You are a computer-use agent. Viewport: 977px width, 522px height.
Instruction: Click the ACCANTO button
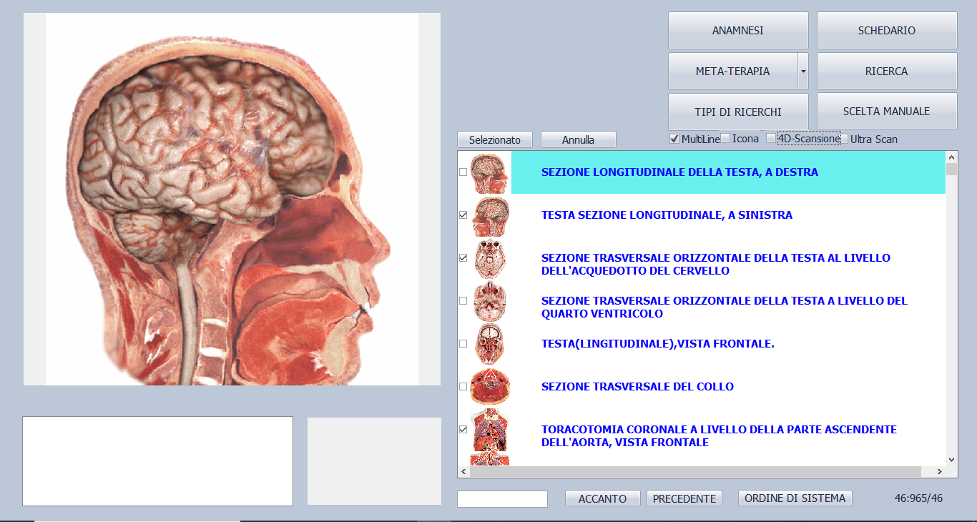click(602, 498)
